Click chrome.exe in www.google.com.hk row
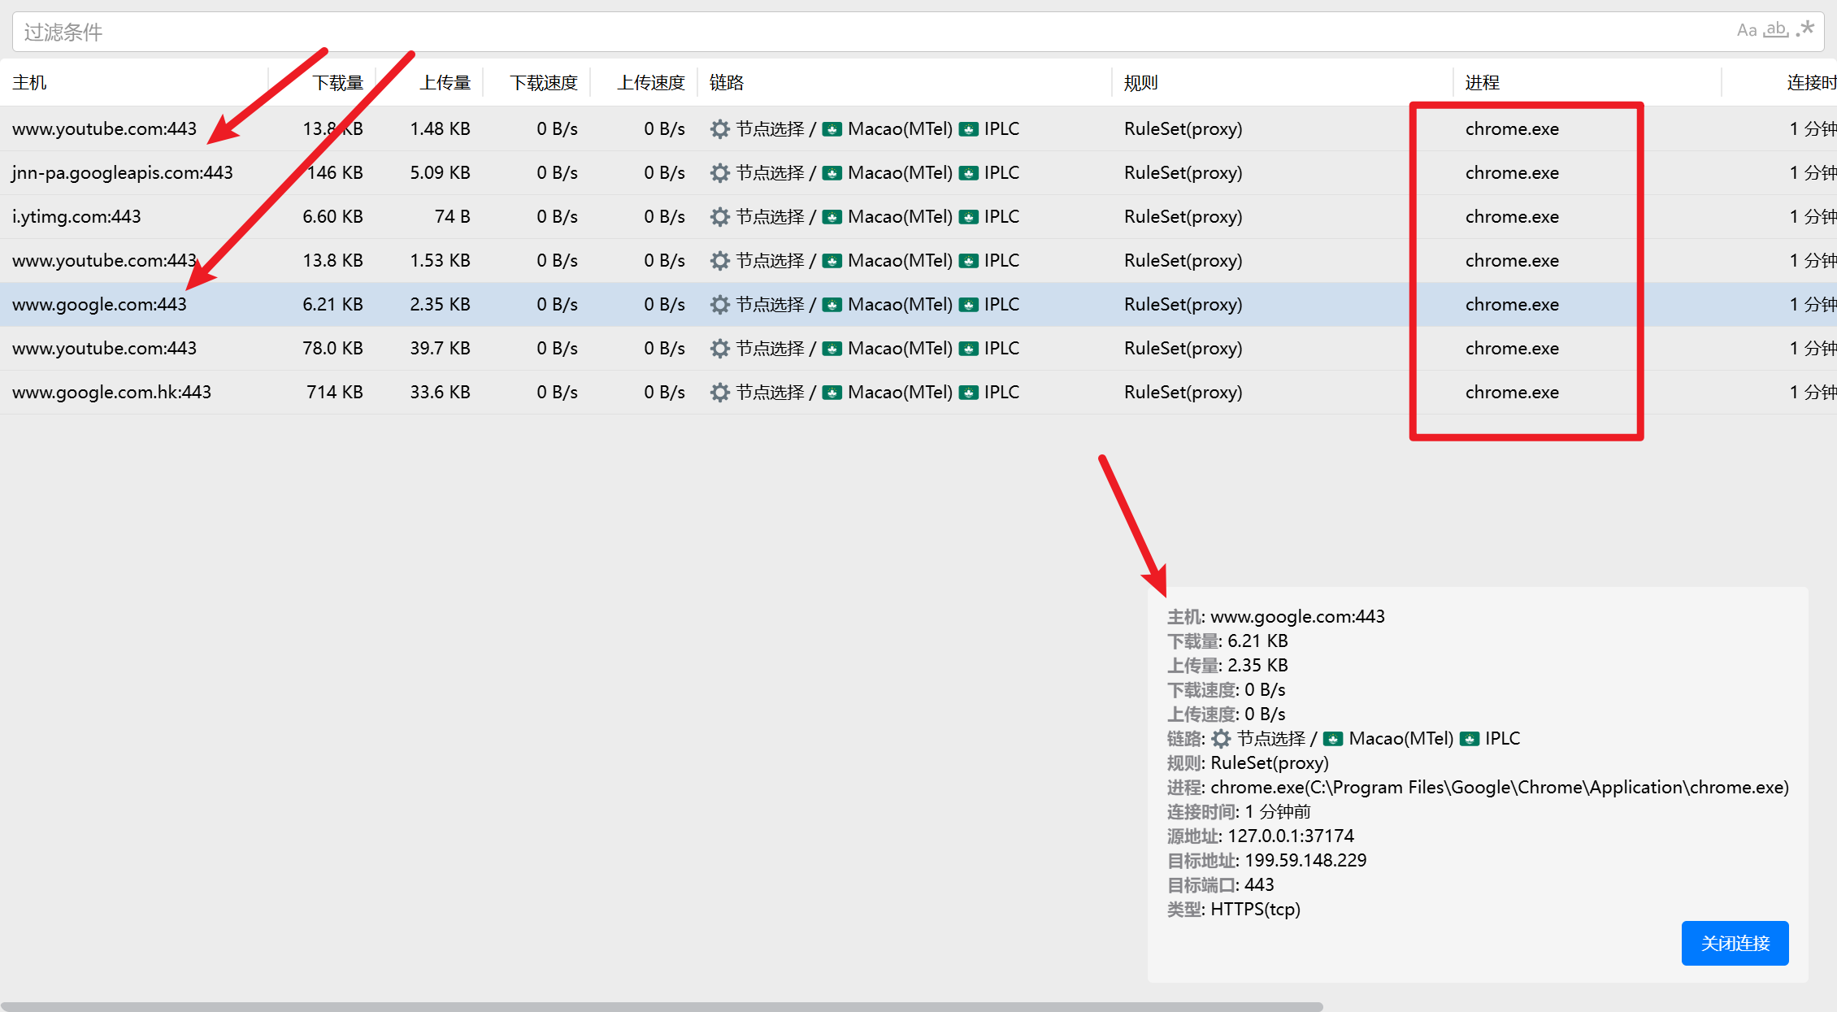The image size is (1837, 1012). click(1512, 392)
